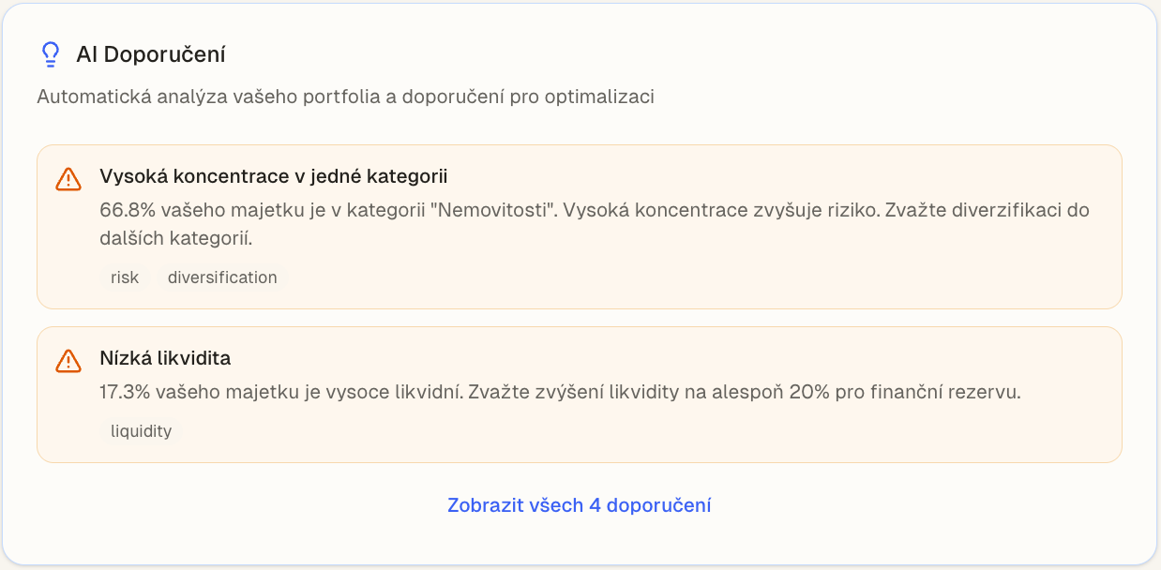Click the subtitle about automatická analýza portfolia
The width and height of the screenshot is (1161, 570).
click(345, 96)
